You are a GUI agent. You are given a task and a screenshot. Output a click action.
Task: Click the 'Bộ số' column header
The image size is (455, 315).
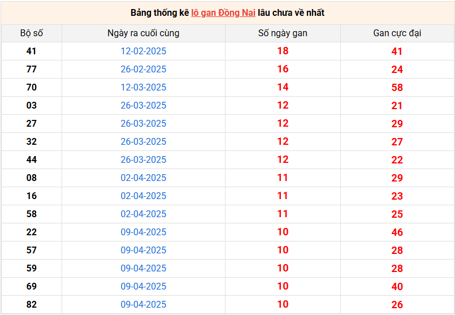(32, 33)
